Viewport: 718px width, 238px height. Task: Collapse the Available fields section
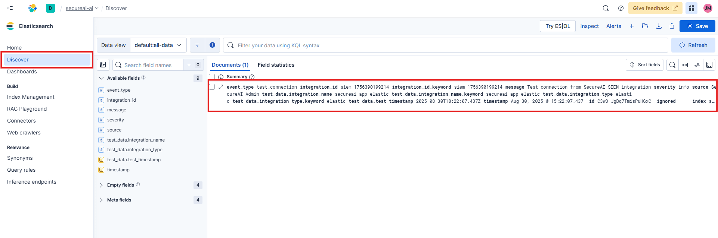click(101, 78)
